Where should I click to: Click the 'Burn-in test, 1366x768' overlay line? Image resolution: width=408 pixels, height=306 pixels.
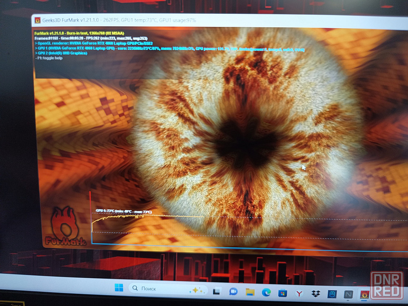pyautogui.click(x=80, y=33)
